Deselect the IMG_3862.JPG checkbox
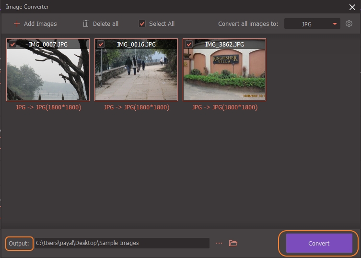361x258 pixels. pos(189,44)
